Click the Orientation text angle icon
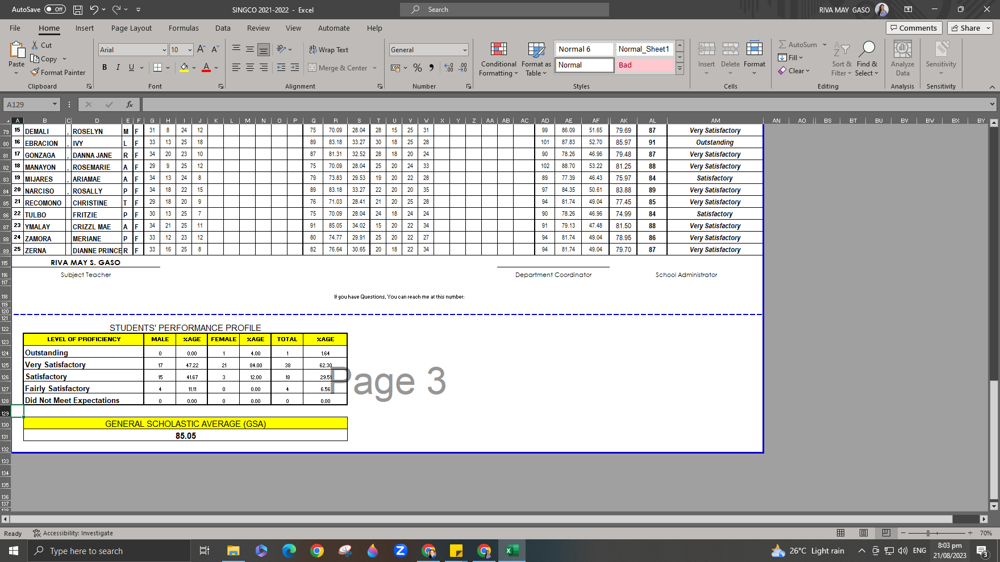Image resolution: width=1000 pixels, height=562 pixels. pos(281,49)
